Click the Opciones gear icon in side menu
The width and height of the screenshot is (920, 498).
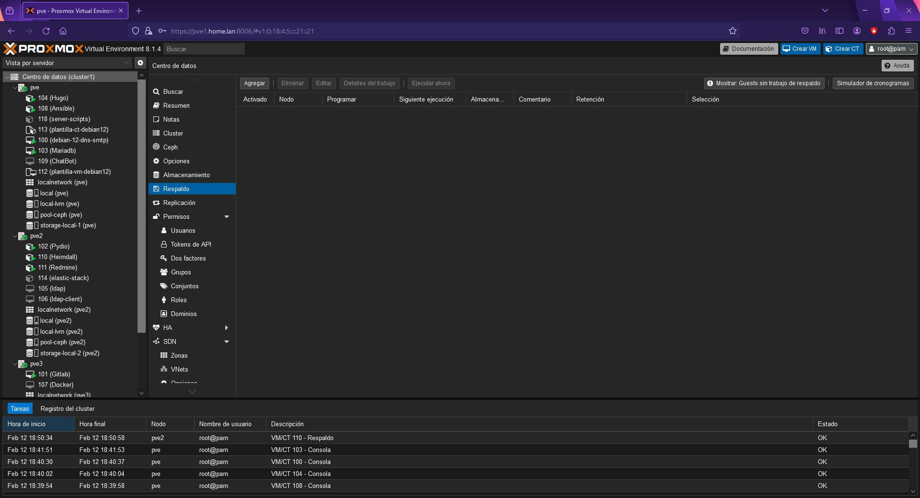tap(156, 161)
